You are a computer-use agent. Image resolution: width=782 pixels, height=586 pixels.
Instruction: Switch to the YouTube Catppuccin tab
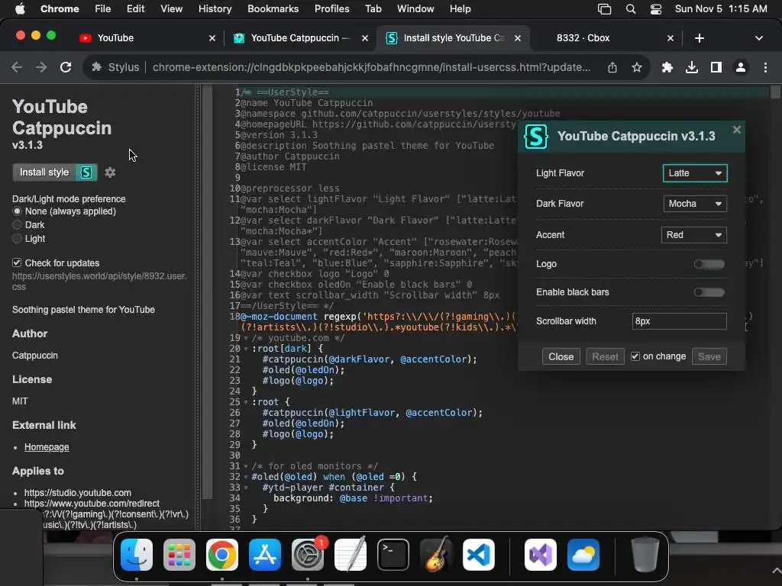point(299,38)
